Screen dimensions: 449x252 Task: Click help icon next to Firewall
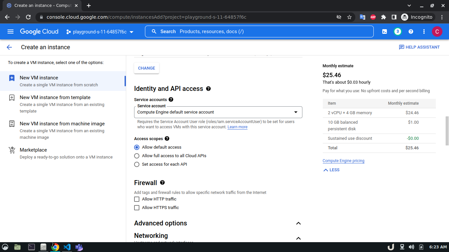point(162,182)
